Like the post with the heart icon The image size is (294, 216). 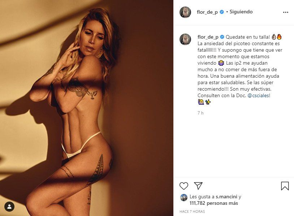(x=184, y=186)
